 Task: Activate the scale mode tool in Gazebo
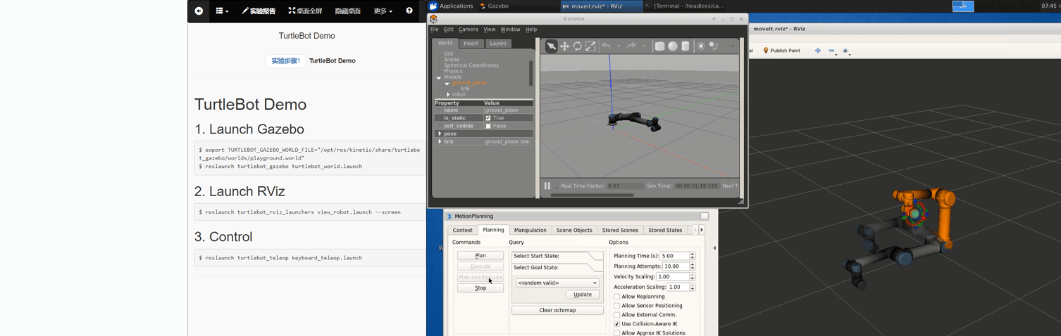click(590, 46)
